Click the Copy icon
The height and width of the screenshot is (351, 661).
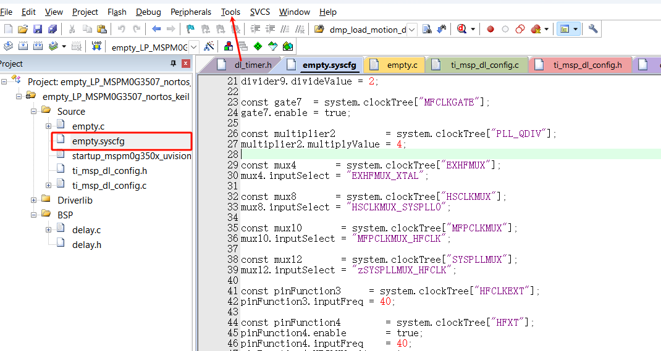tap(87, 29)
